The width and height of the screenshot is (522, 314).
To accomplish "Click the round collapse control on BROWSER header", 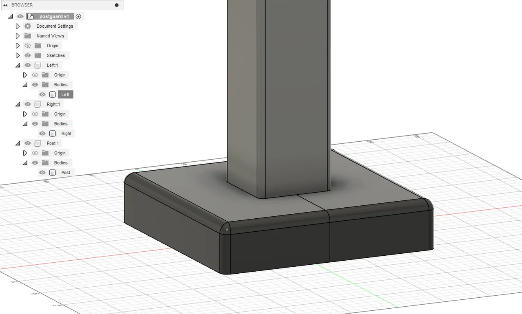I will [117, 5].
